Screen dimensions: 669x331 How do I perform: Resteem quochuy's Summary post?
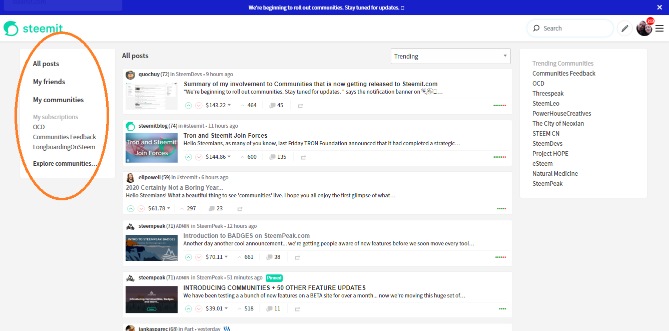pyautogui.click(x=300, y=106)
